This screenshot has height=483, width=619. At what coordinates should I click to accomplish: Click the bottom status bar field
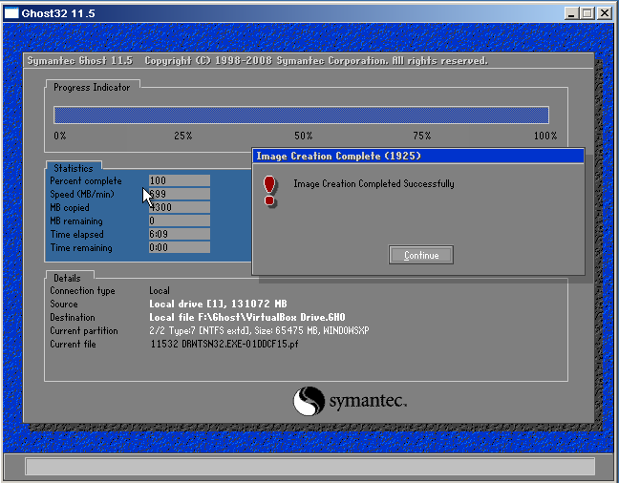click(x=309, y=467)
